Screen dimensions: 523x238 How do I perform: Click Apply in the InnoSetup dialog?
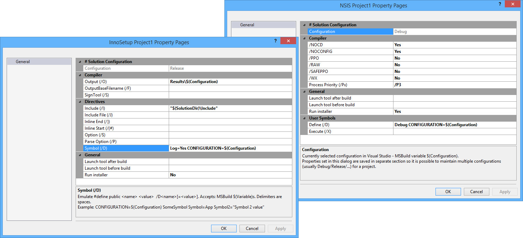click(x=280, y=229)
